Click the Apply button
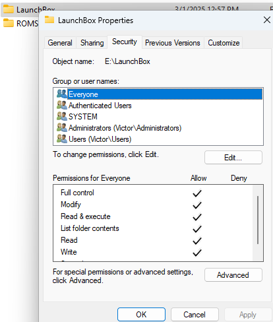The height and width of the screenshot is (322, 273). (248, 315)
